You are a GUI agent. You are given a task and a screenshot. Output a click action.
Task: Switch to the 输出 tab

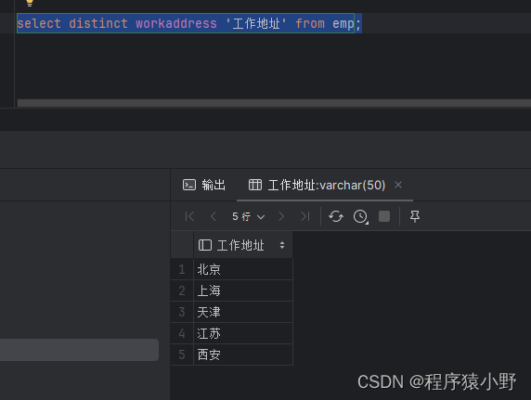coord(204,186)
